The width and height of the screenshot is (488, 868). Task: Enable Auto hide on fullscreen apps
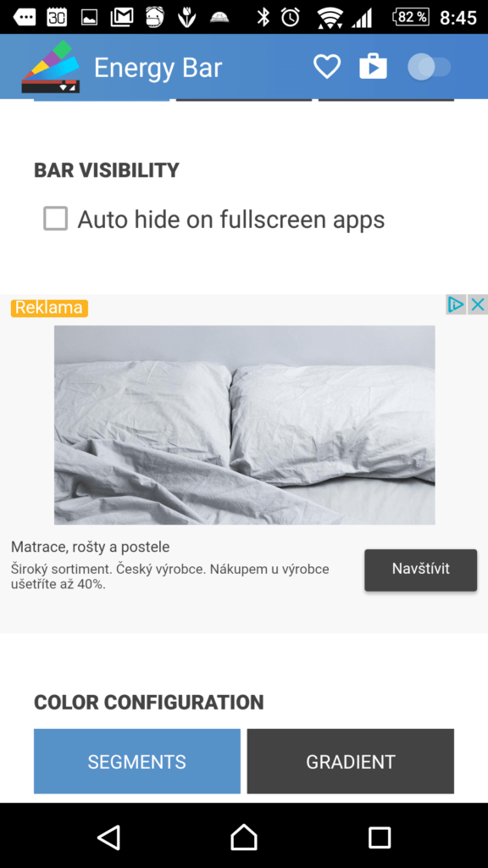[x=56, y=219]
